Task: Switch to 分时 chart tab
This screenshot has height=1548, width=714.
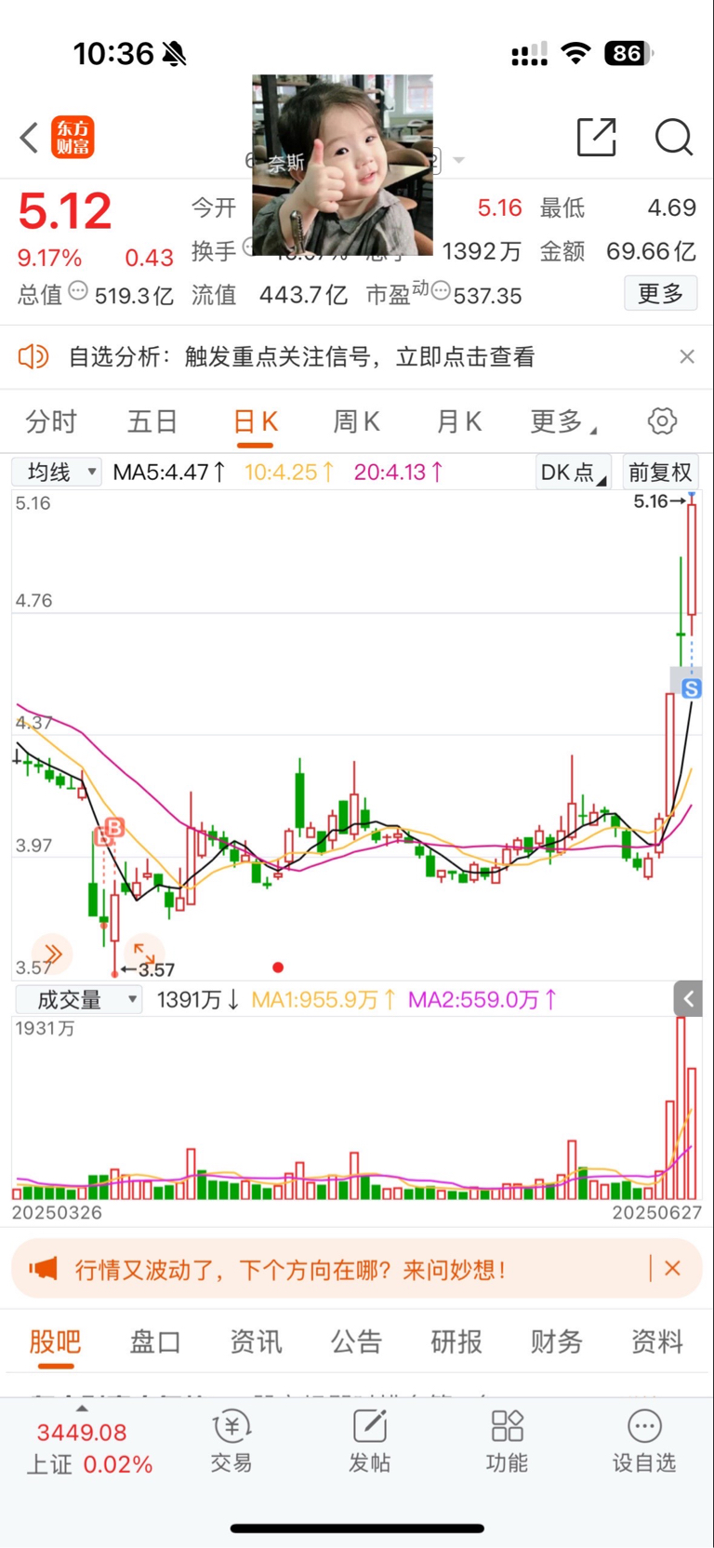Action: (51, 421)
